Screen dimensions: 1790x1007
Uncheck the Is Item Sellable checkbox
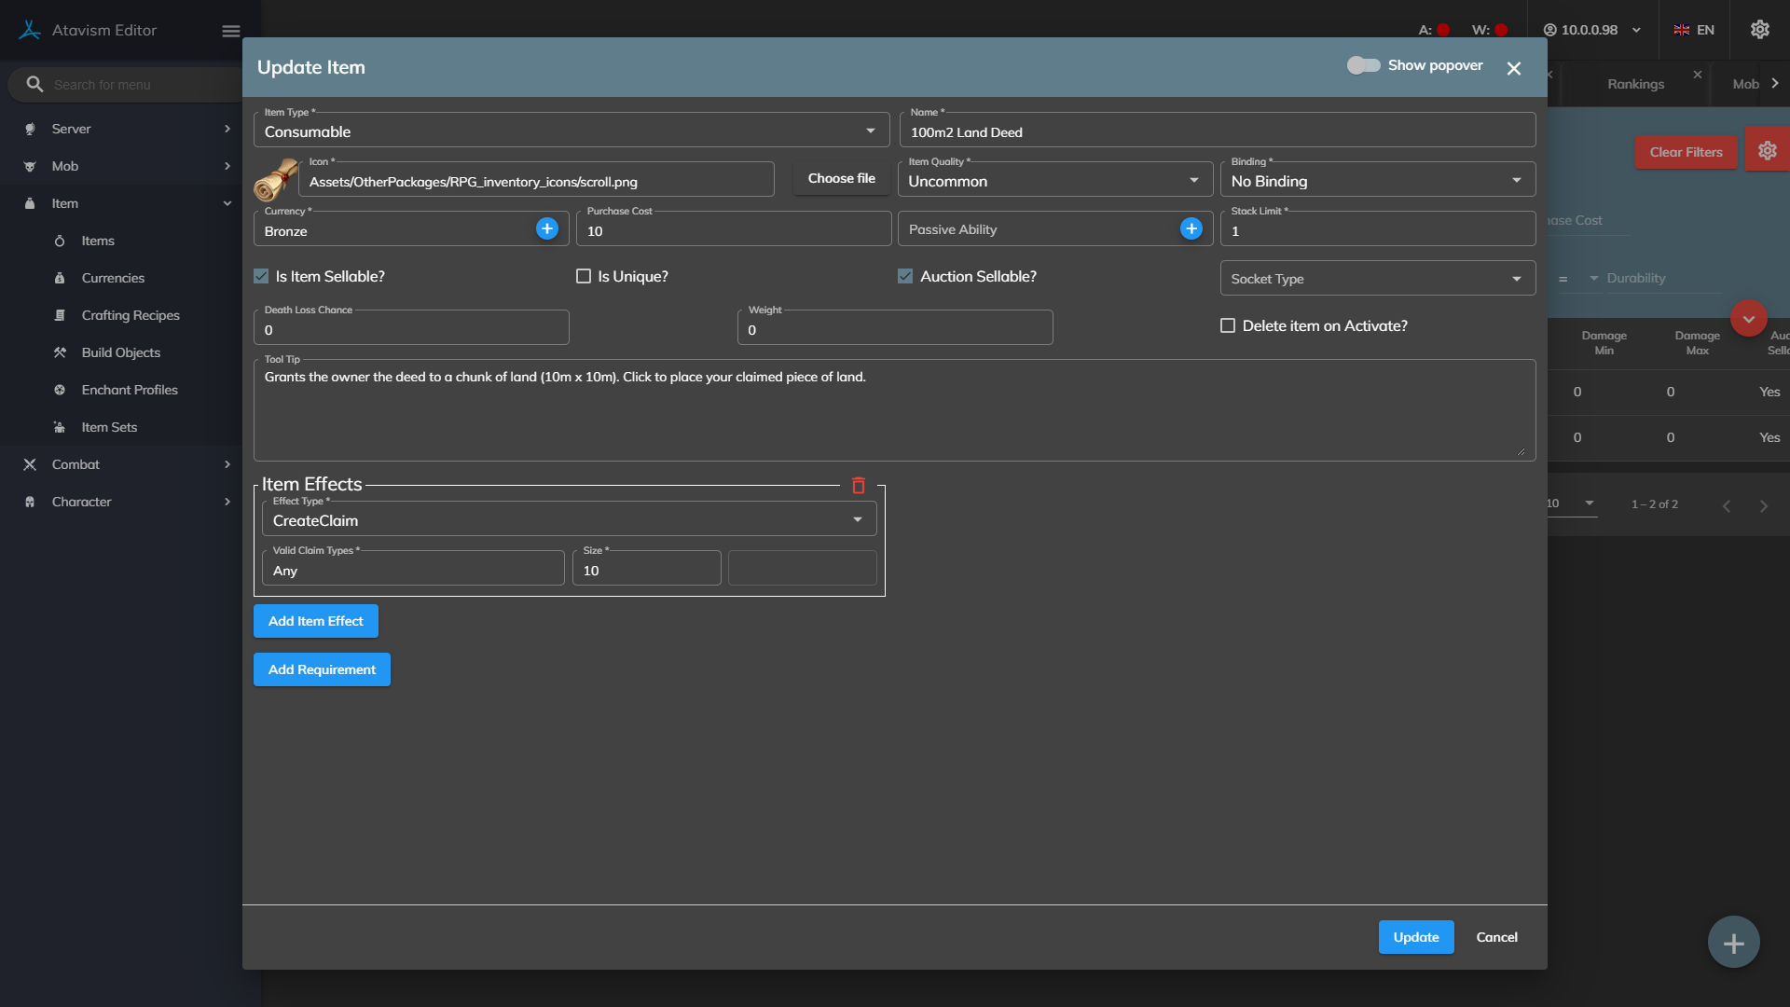click(x=262, y=277)
